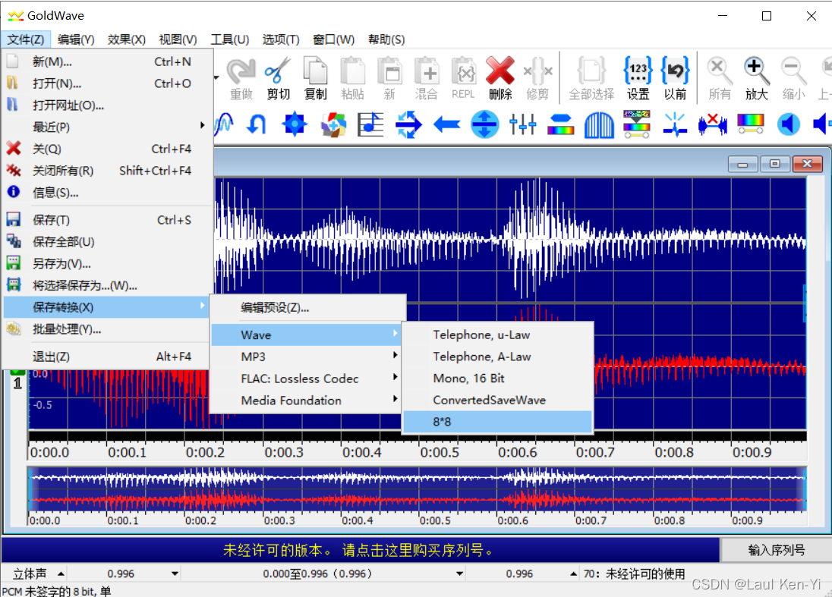The image size is (832, 597).
Task: Click the overview waveform navigation strip
Action: coord(418,489)
